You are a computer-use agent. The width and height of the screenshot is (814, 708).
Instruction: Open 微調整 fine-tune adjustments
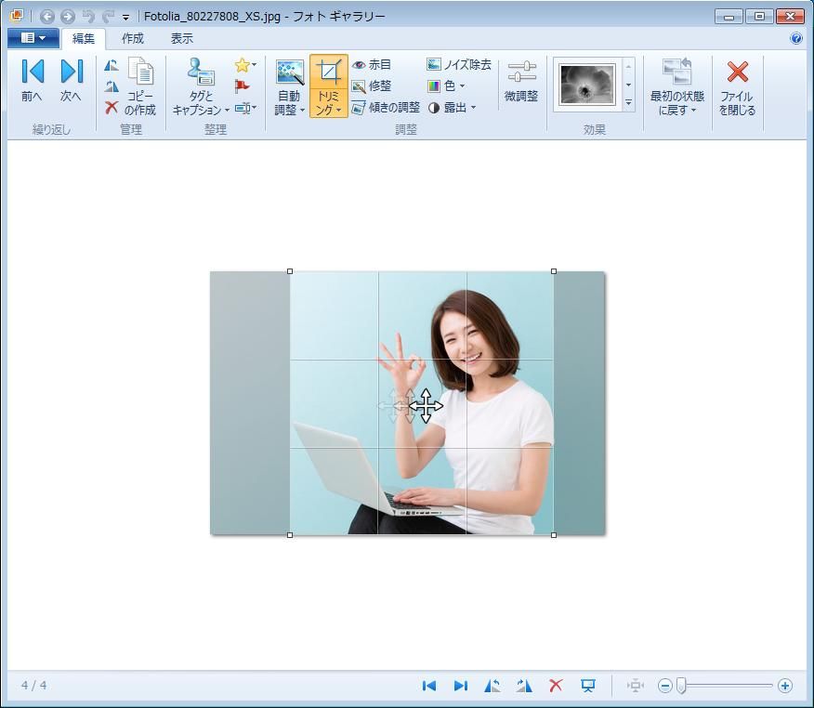tap(521, 81)
